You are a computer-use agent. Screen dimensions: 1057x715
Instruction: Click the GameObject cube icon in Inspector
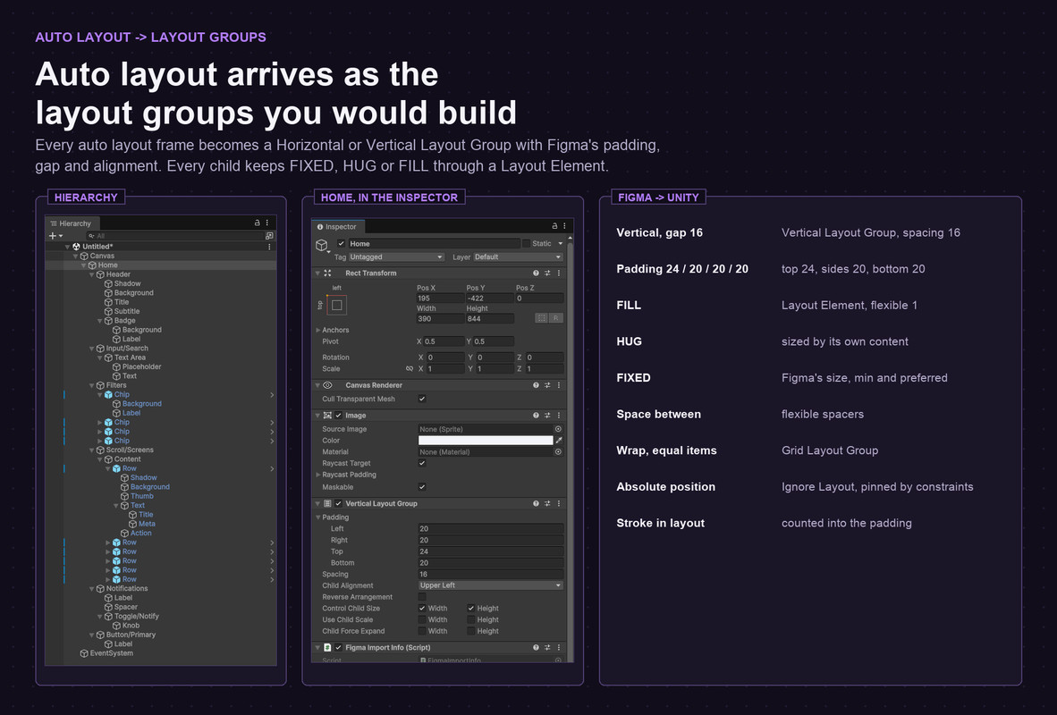click(x=322, y=245)
